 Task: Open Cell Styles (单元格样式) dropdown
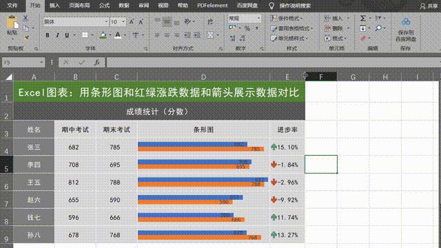pos(289,39)
